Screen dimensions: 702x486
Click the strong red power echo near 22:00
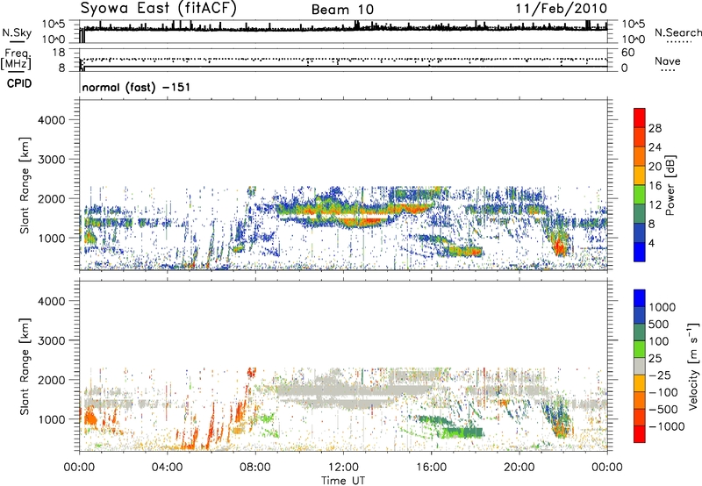(558, 246)
